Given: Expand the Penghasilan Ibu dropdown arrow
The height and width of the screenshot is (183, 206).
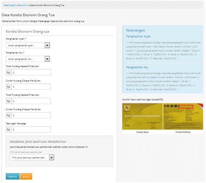Looking at the screenshot, I should point(47,59).
